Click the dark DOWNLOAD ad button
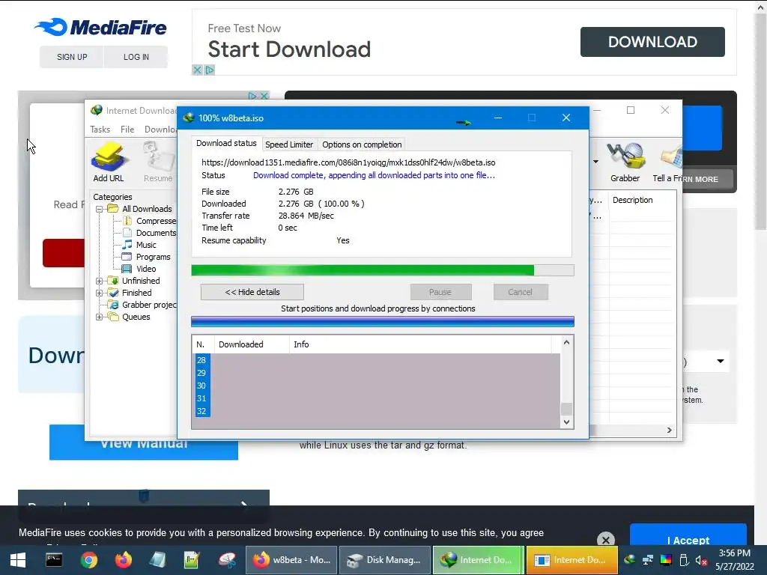Screen dimensions: 767x575 652,42
